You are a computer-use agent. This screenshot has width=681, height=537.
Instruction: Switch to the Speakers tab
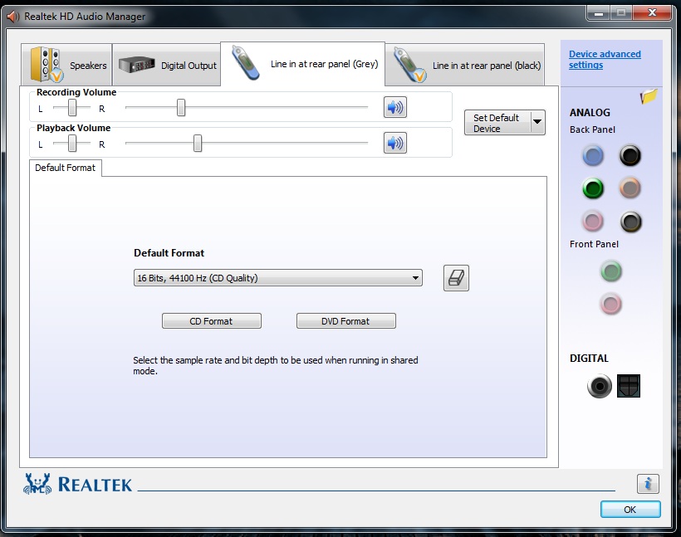click(66, 65)
